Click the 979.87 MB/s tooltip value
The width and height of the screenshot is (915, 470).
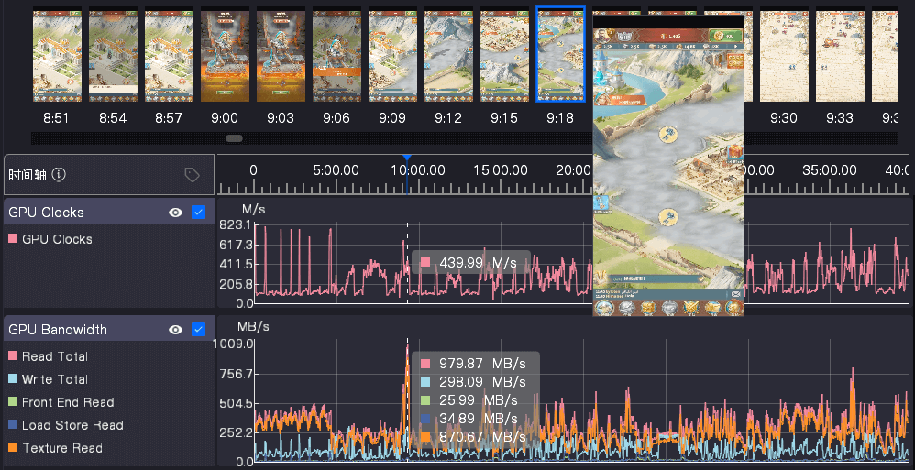482,364
